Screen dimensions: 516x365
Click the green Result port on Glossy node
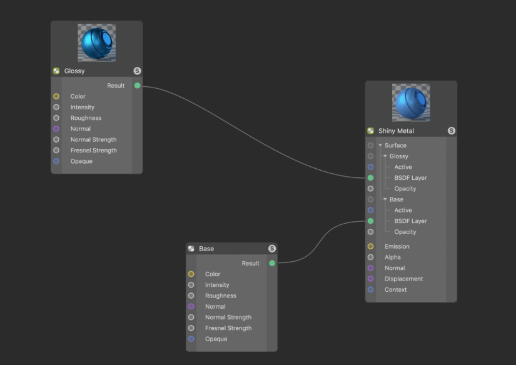(138, 86)
